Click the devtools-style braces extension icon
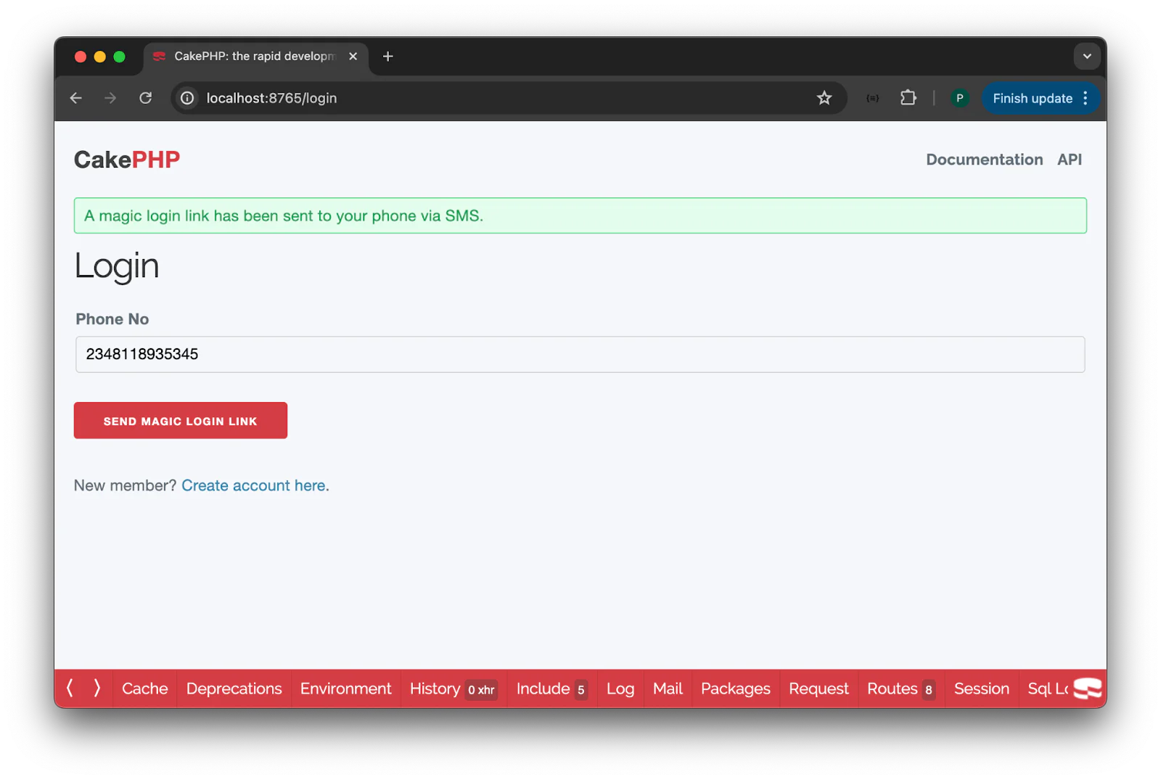This screenshot has height=780, width=1161. [872, 98]
